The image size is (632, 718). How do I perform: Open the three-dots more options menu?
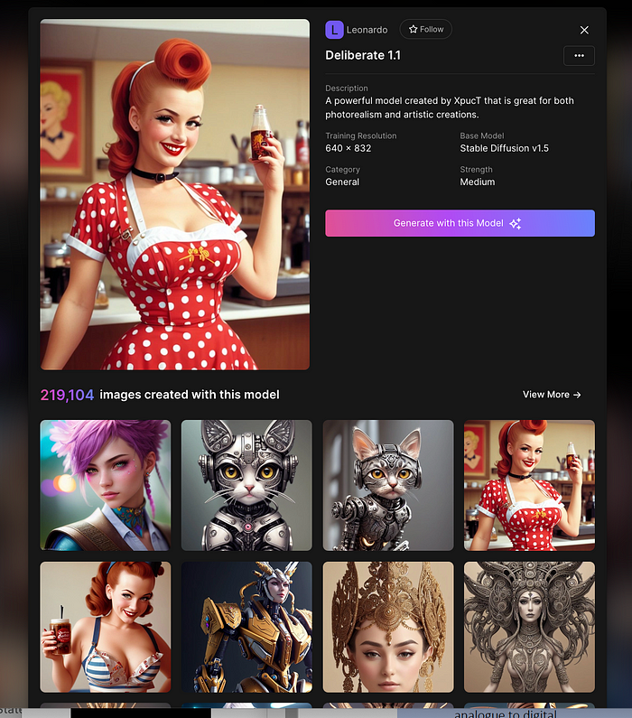pos(579,55)
